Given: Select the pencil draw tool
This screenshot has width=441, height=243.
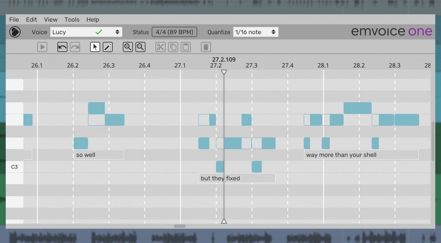Looking at the screenshot, I should [108, 47].
